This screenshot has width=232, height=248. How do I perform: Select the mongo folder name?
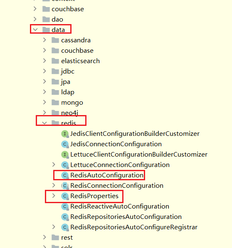pos(72,103)
